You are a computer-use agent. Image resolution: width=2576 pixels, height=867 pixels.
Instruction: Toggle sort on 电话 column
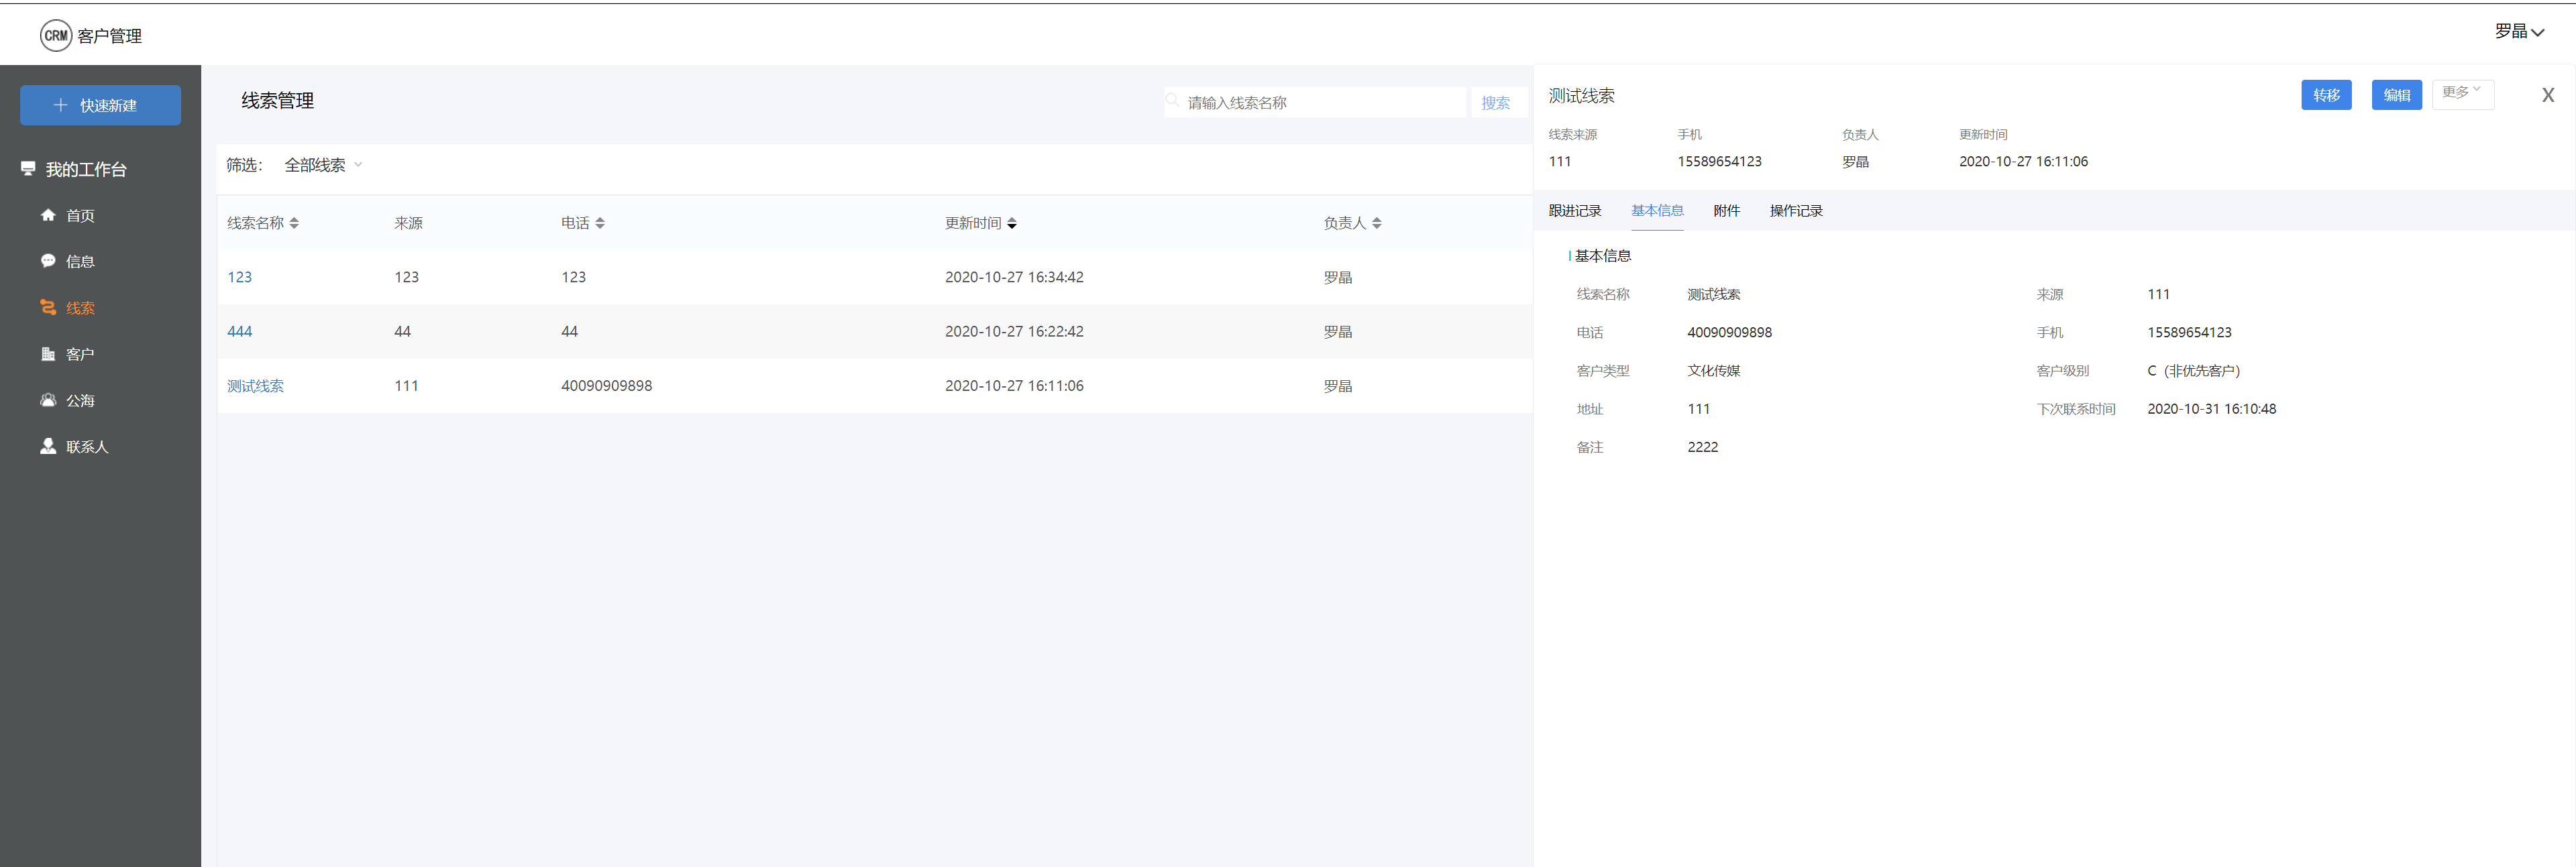pyautogui.click(x=600, y=223)
